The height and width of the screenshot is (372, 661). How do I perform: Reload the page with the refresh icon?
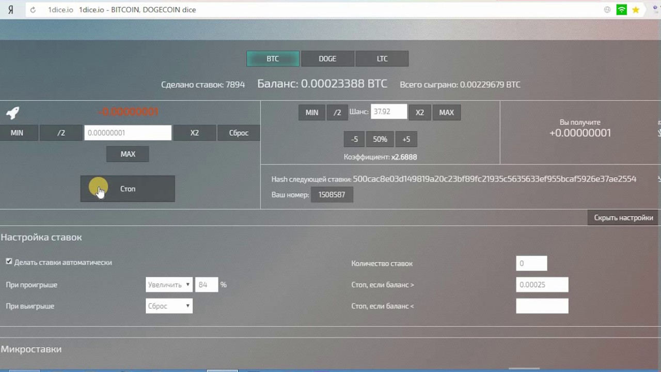tap(33, 10)
